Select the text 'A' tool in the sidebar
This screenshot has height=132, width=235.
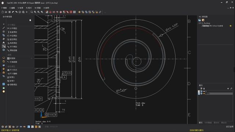[x=4, y=43]
